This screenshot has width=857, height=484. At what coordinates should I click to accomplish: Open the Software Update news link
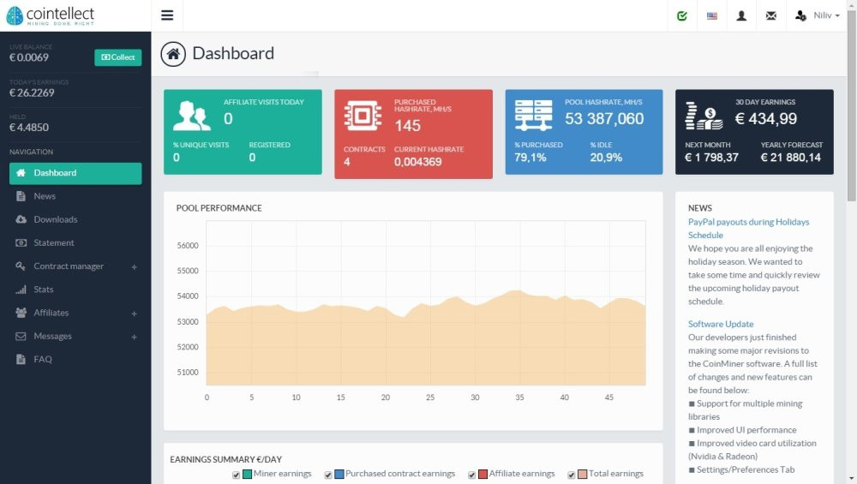point(721,324)
